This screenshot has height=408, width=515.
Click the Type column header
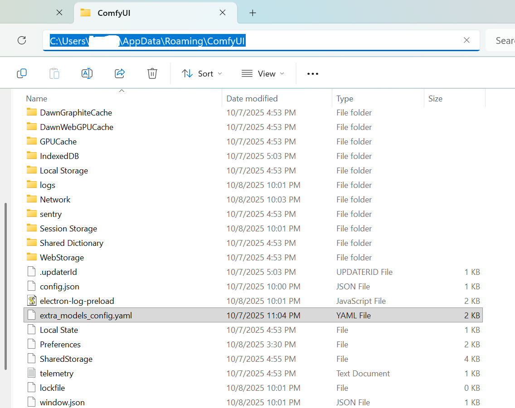pos(345,99)
